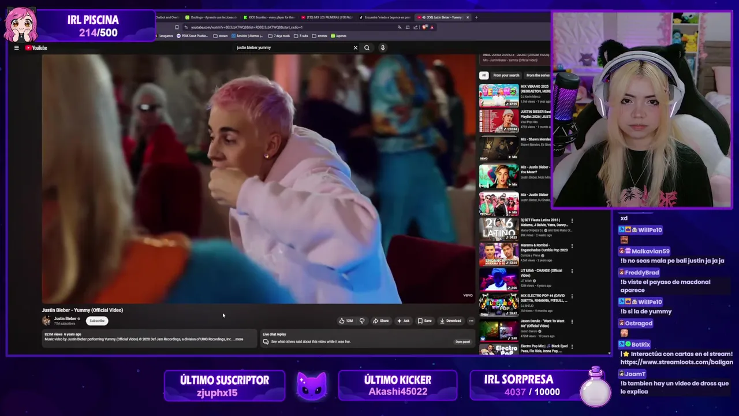Open options for Dj SET Fiesta Latina 2016
This screenshot has width=739, height=416.
572,221
